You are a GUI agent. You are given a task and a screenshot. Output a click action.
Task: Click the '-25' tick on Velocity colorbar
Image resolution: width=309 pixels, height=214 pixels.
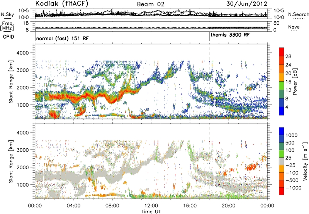click(291, 165)
